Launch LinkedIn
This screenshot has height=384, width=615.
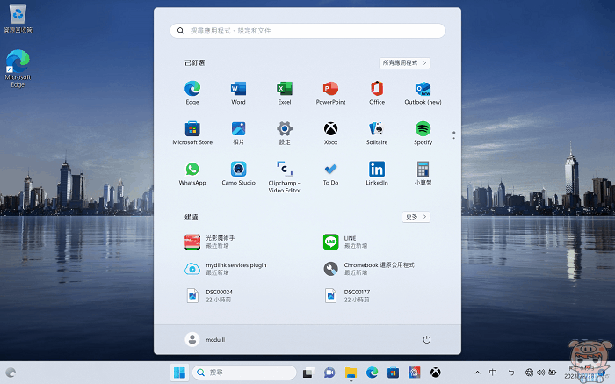(x=377, y=174)
